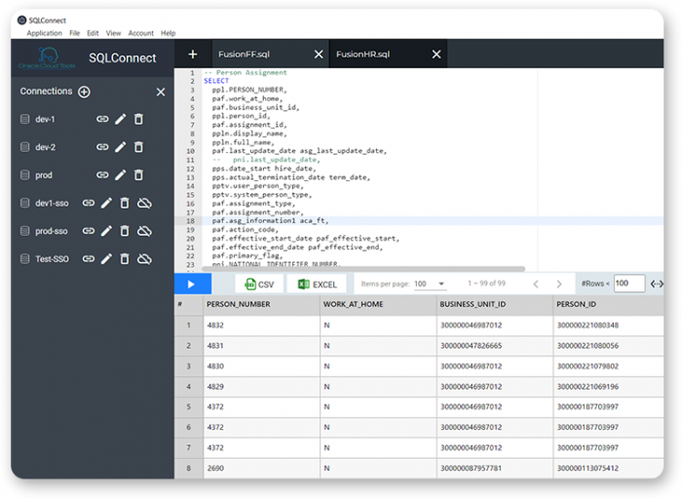This screenshot has height=499, width=682.
Task: Go to previous results page
Action: coord(536,284)
